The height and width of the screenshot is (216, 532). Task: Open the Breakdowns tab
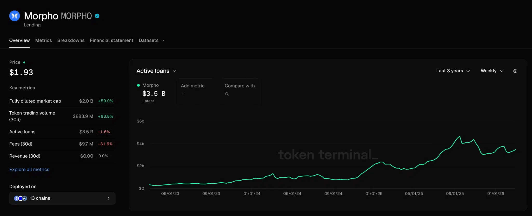71,40
